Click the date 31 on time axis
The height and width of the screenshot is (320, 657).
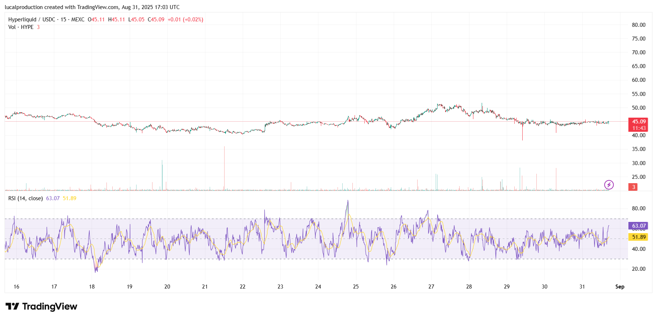[582, 287]
